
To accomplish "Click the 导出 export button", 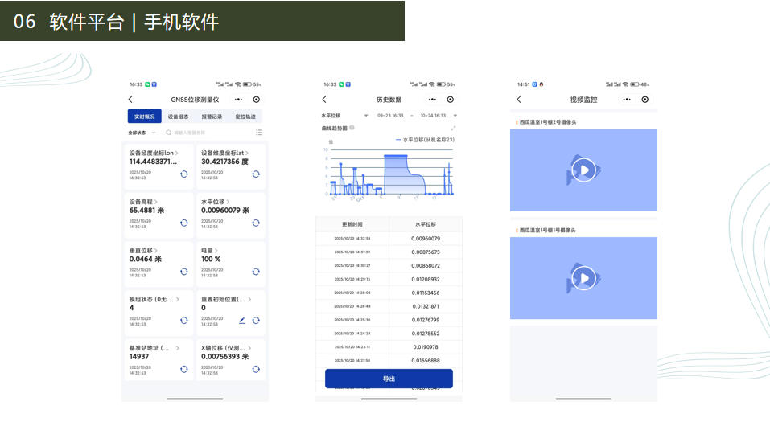I will click(x=389, y=379).
